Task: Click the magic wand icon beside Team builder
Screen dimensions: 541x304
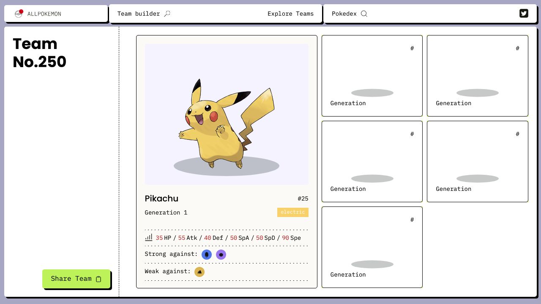Action: 167,14
